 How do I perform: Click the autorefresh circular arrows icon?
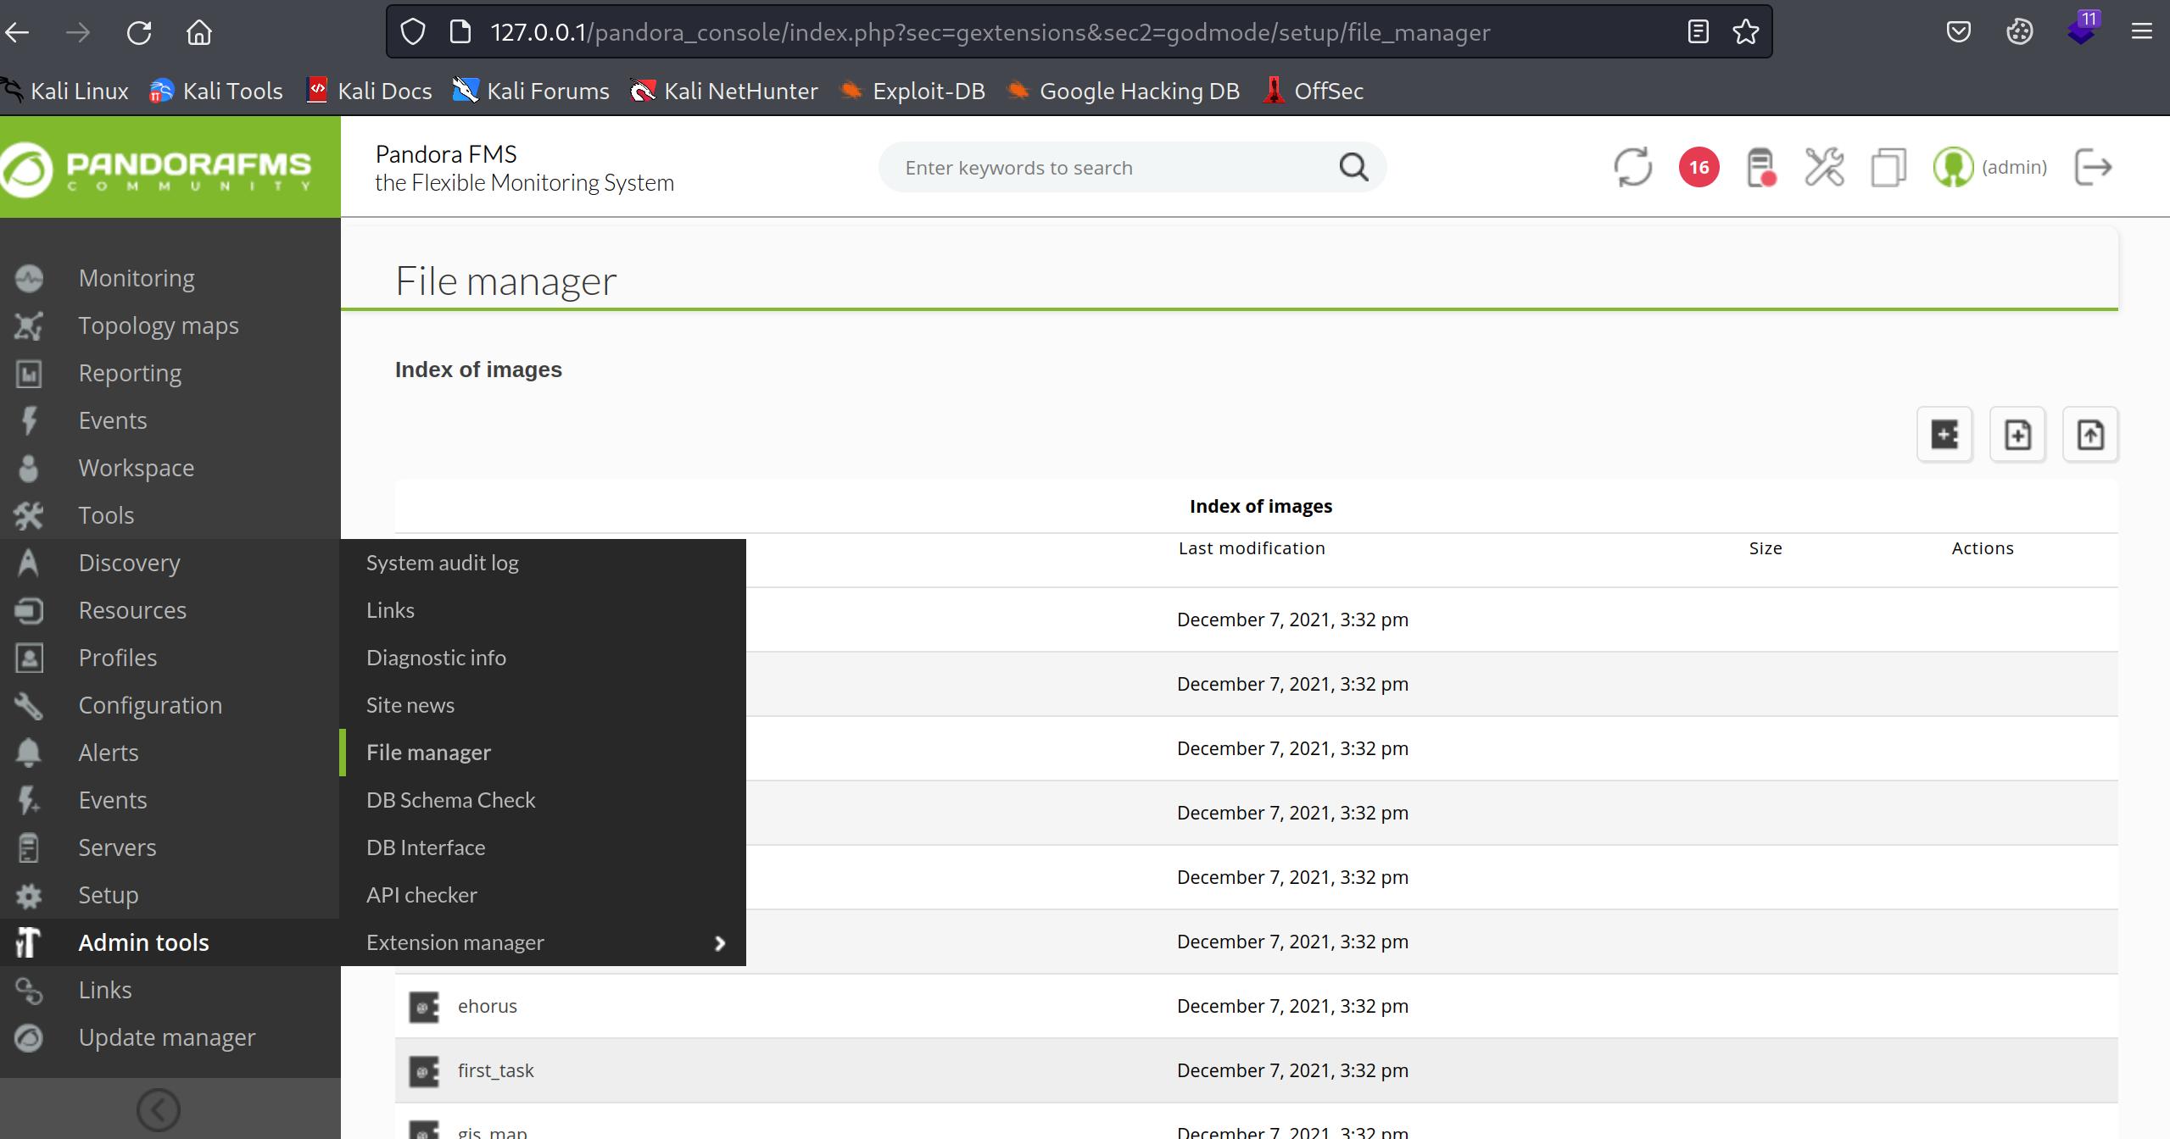(1632, 167)
